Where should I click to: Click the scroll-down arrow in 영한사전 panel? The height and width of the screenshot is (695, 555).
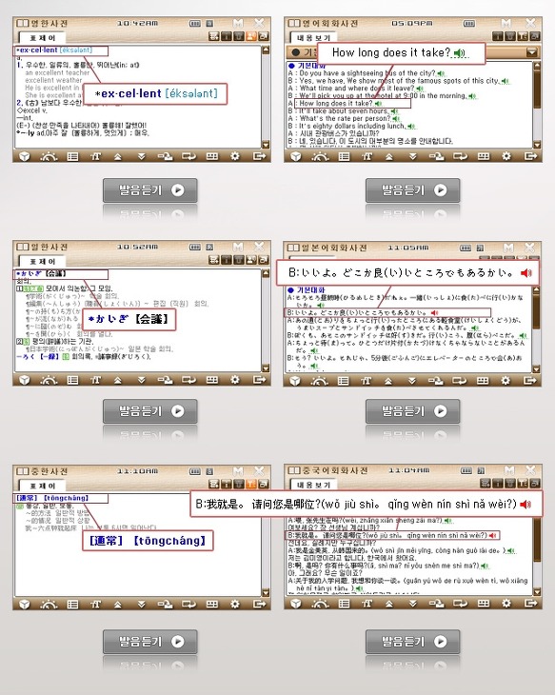(266, 145)
